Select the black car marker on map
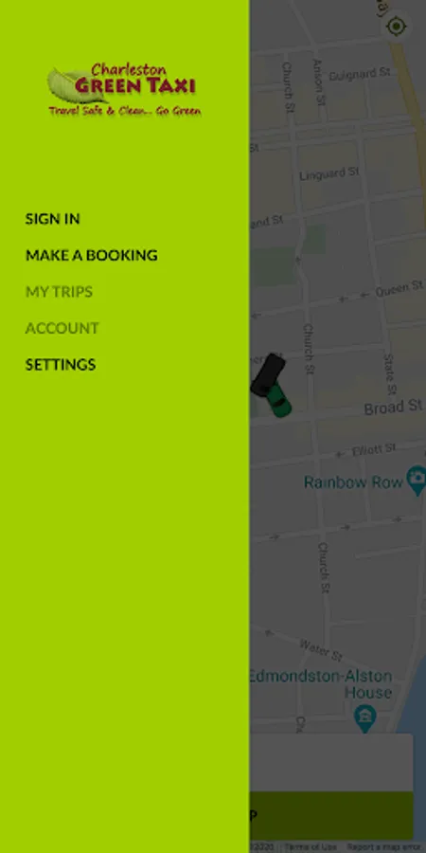The width and height of the screenshot is (426, 853). tap(268, 374)
